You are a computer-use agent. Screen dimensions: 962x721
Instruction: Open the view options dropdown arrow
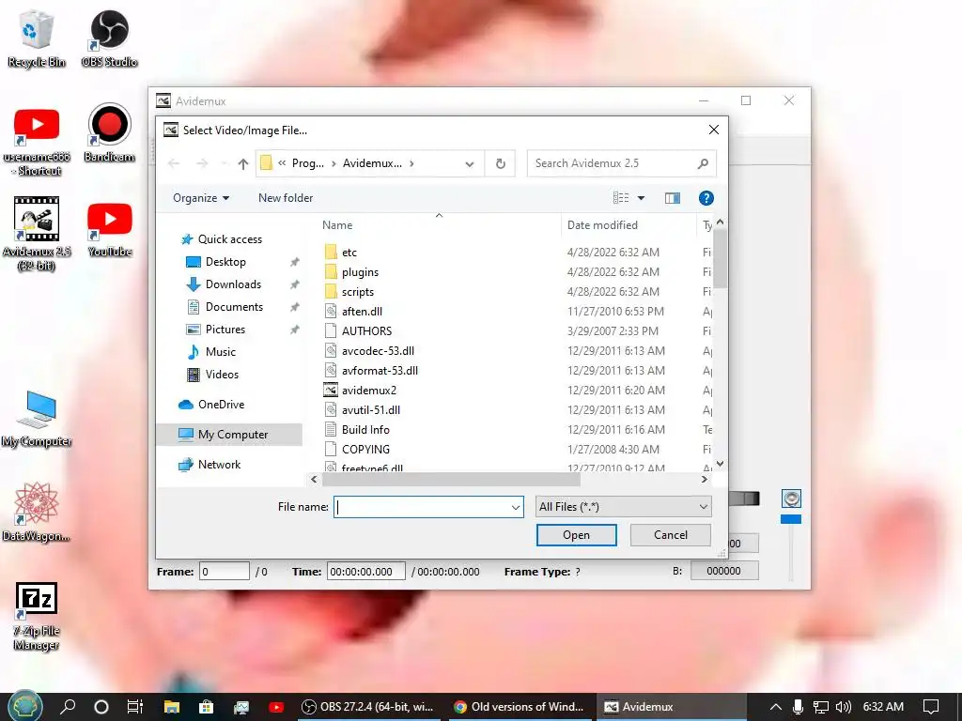tap(641, 198)
